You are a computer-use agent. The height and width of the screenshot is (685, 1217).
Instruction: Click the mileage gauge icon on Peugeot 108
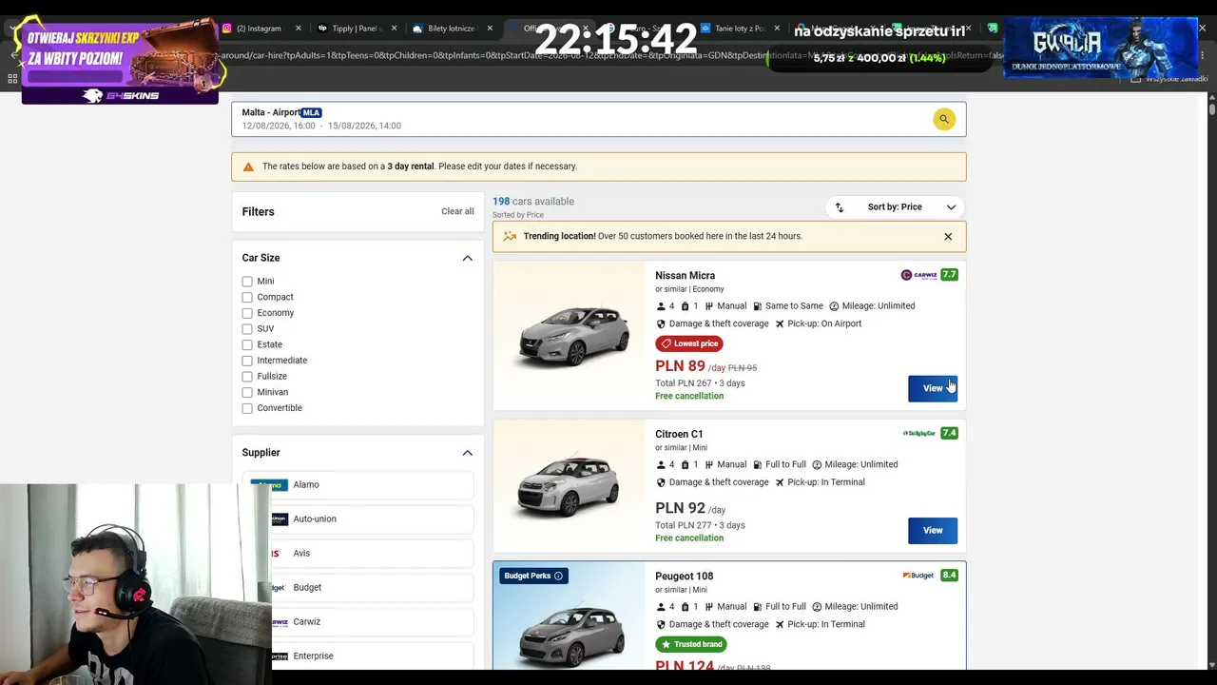pos(817,607)
